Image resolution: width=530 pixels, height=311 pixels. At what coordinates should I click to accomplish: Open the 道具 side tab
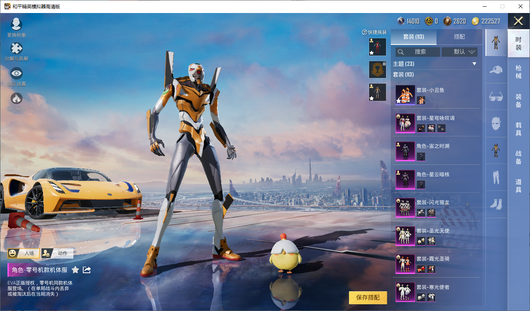click(519, 185)
